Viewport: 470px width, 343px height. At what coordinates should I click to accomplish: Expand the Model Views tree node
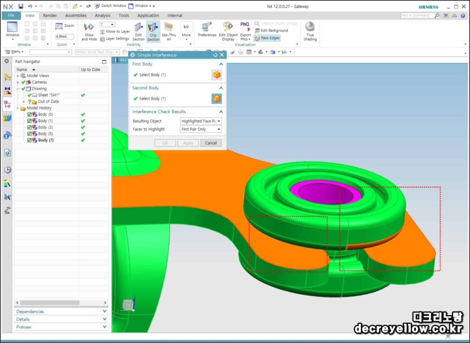click(17, 76)
